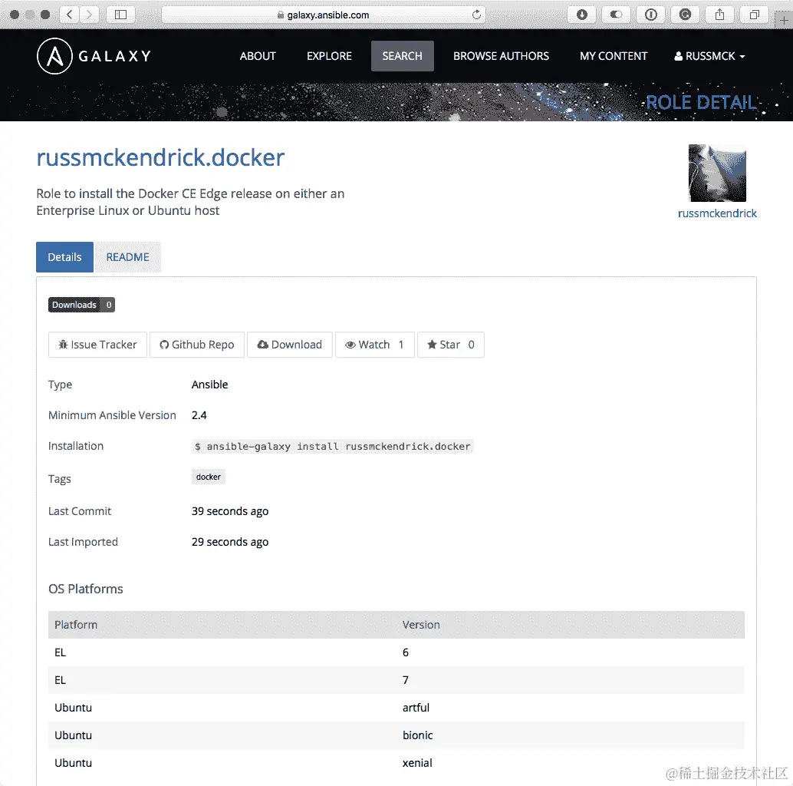
Task: Click the OS Platforms heading
Action: coord(85,589)
